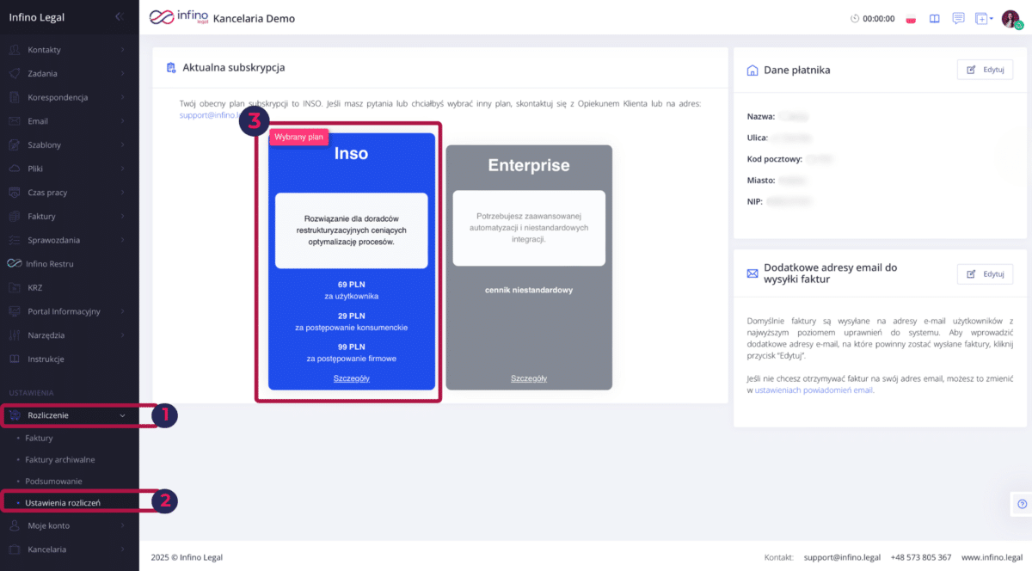This screenshot has height=571, width=1032.
Task: Expand the Moje konto chevron arrow
Action: [123, 525]
